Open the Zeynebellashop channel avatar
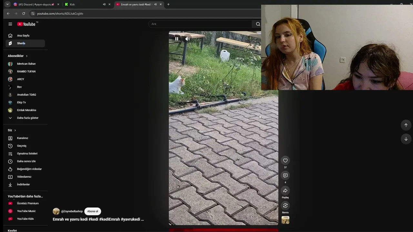 point(56,211)
